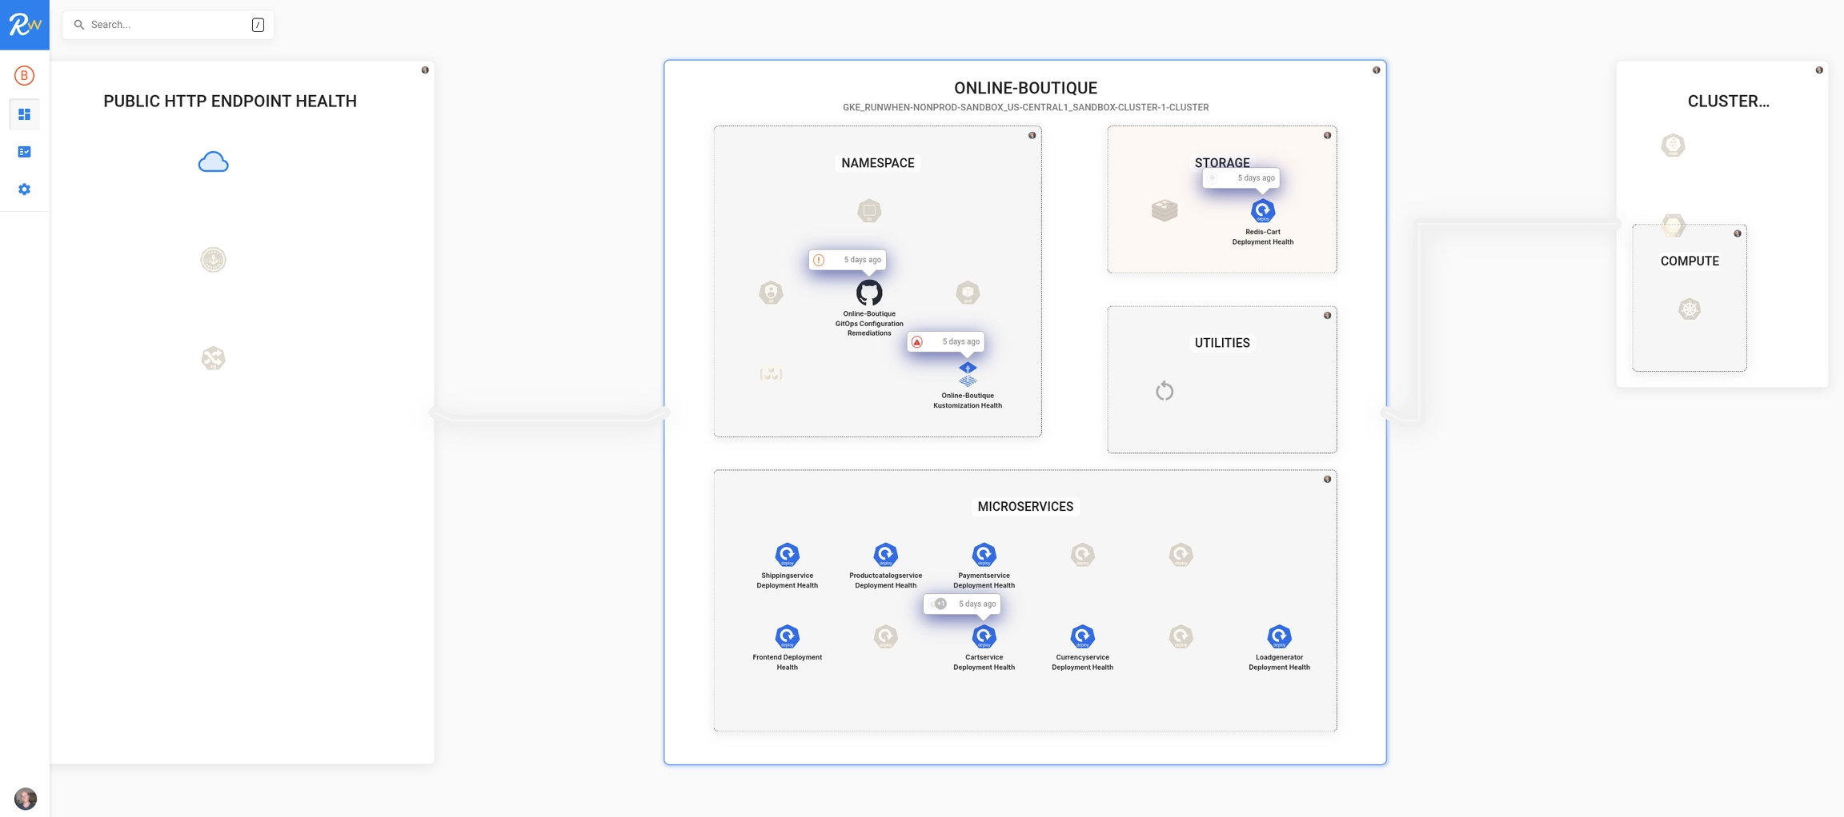Open Cartservice Deployment Health node

(984, 636)
